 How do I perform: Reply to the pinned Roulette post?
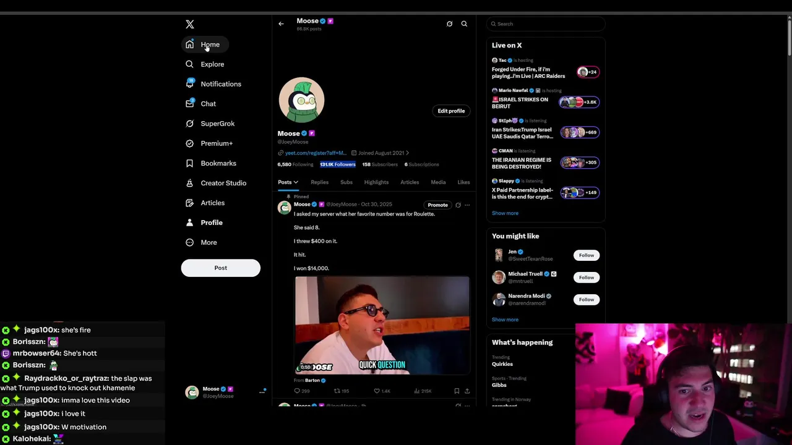pos(301,391)
